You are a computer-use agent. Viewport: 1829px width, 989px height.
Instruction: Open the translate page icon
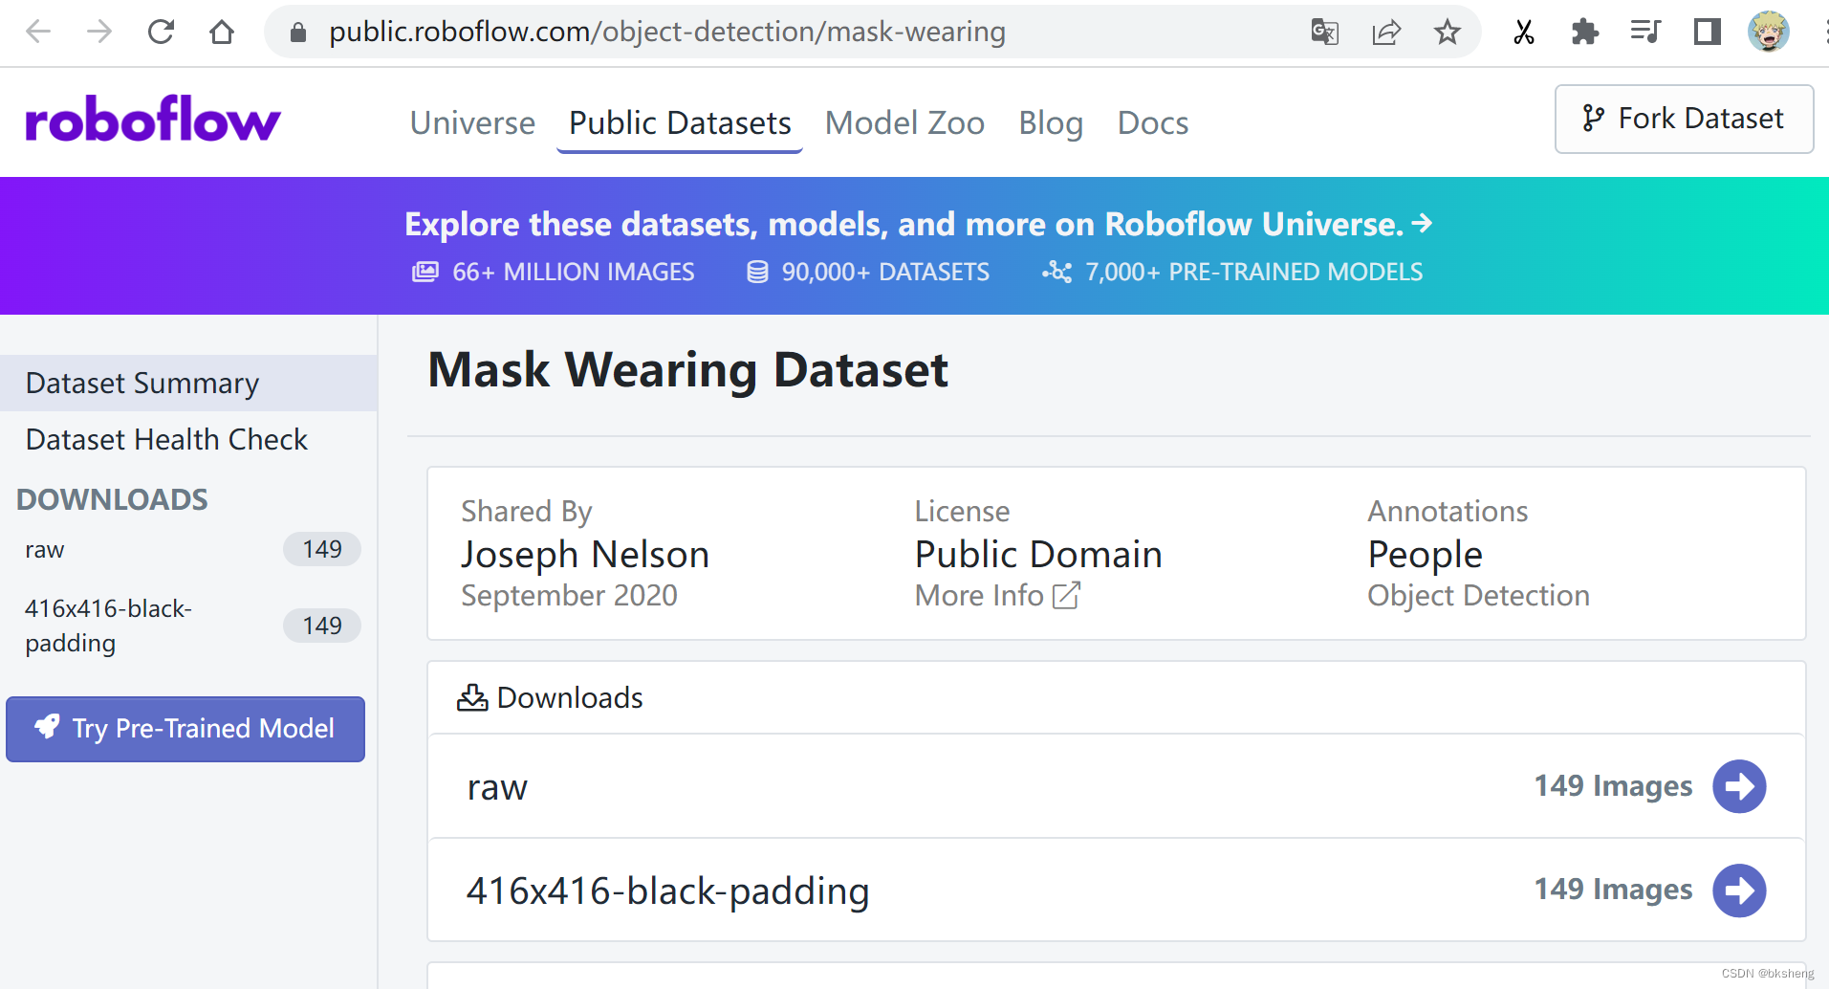pos(1324,33)
